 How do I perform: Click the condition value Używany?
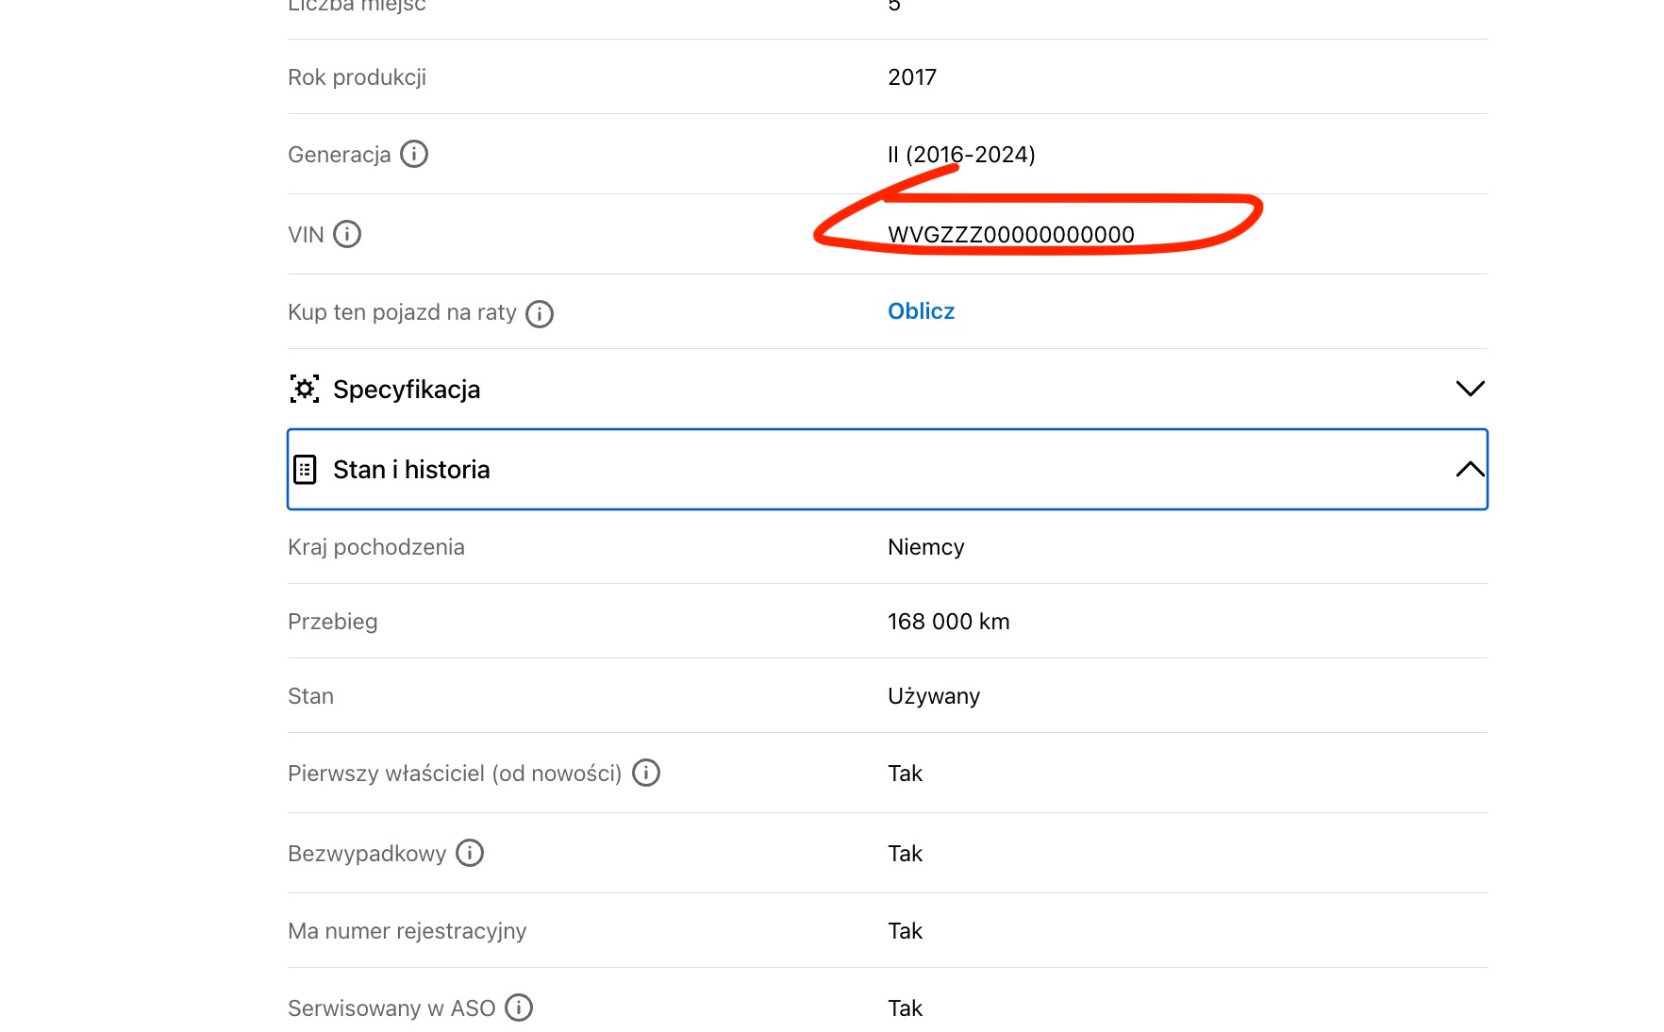click(x=933, y=696)
